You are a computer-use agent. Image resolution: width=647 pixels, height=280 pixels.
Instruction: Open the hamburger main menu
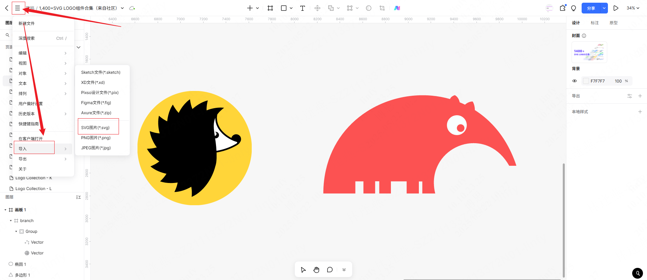pos(18,8)
